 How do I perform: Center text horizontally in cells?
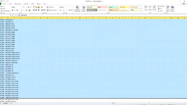(x=36, y=10)
